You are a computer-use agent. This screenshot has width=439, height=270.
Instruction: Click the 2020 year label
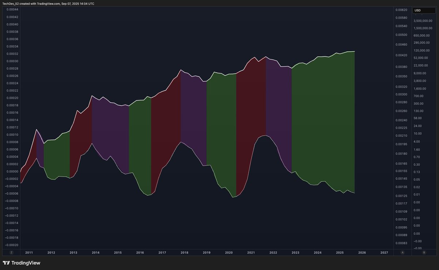(229, 253)
